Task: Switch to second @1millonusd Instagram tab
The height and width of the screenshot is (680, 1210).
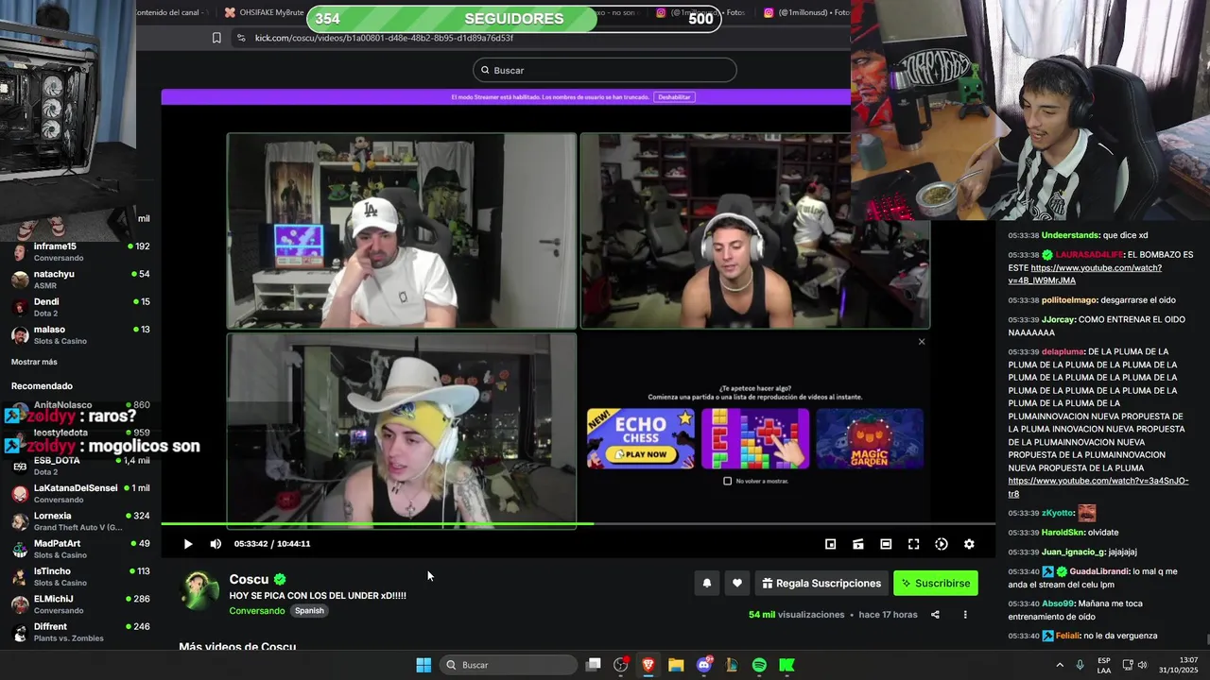Action: click(x=805, y=13)
